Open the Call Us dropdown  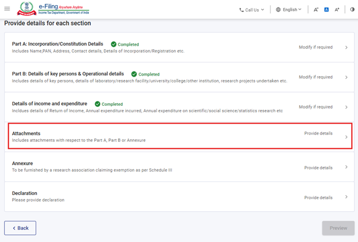(251, 10)
